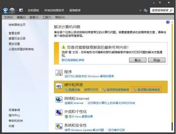The height and width of the screenshot is (134, 176).
Task: Click shield icon beside 显示 Aero 桌面效果
Action: 66,117
